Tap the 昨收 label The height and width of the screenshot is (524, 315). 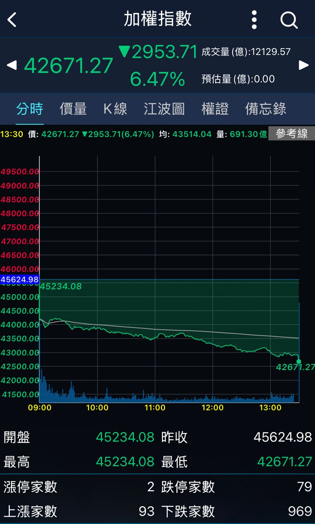(x=174, y=437)
